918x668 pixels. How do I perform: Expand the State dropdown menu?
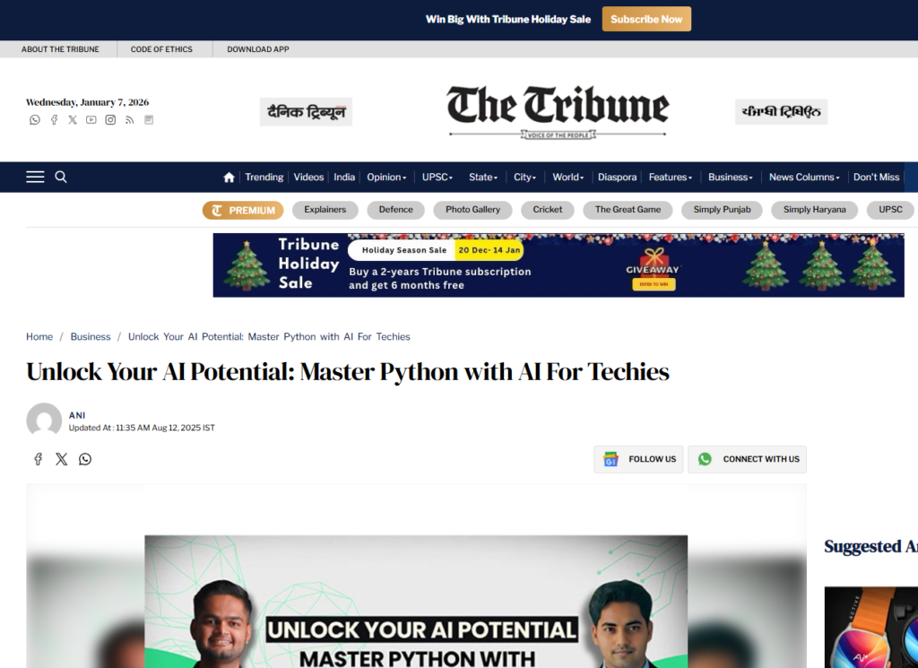coord(483,177)
